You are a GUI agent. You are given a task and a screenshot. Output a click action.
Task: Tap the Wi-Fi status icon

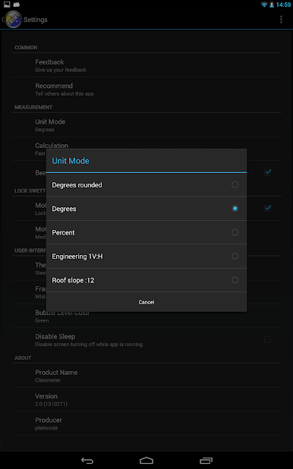[x=264, y=5]
